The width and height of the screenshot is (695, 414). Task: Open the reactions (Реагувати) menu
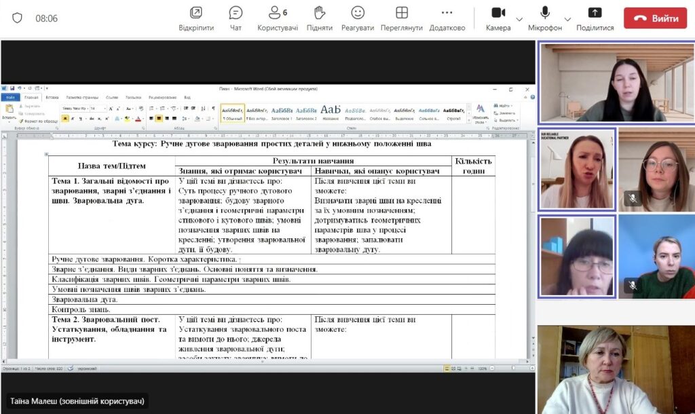click(x=358, y=18)
